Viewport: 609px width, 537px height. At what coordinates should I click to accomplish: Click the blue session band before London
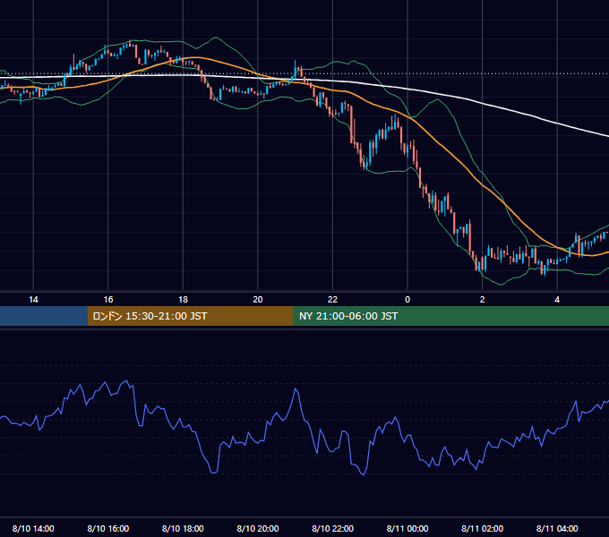pos(44,316)
